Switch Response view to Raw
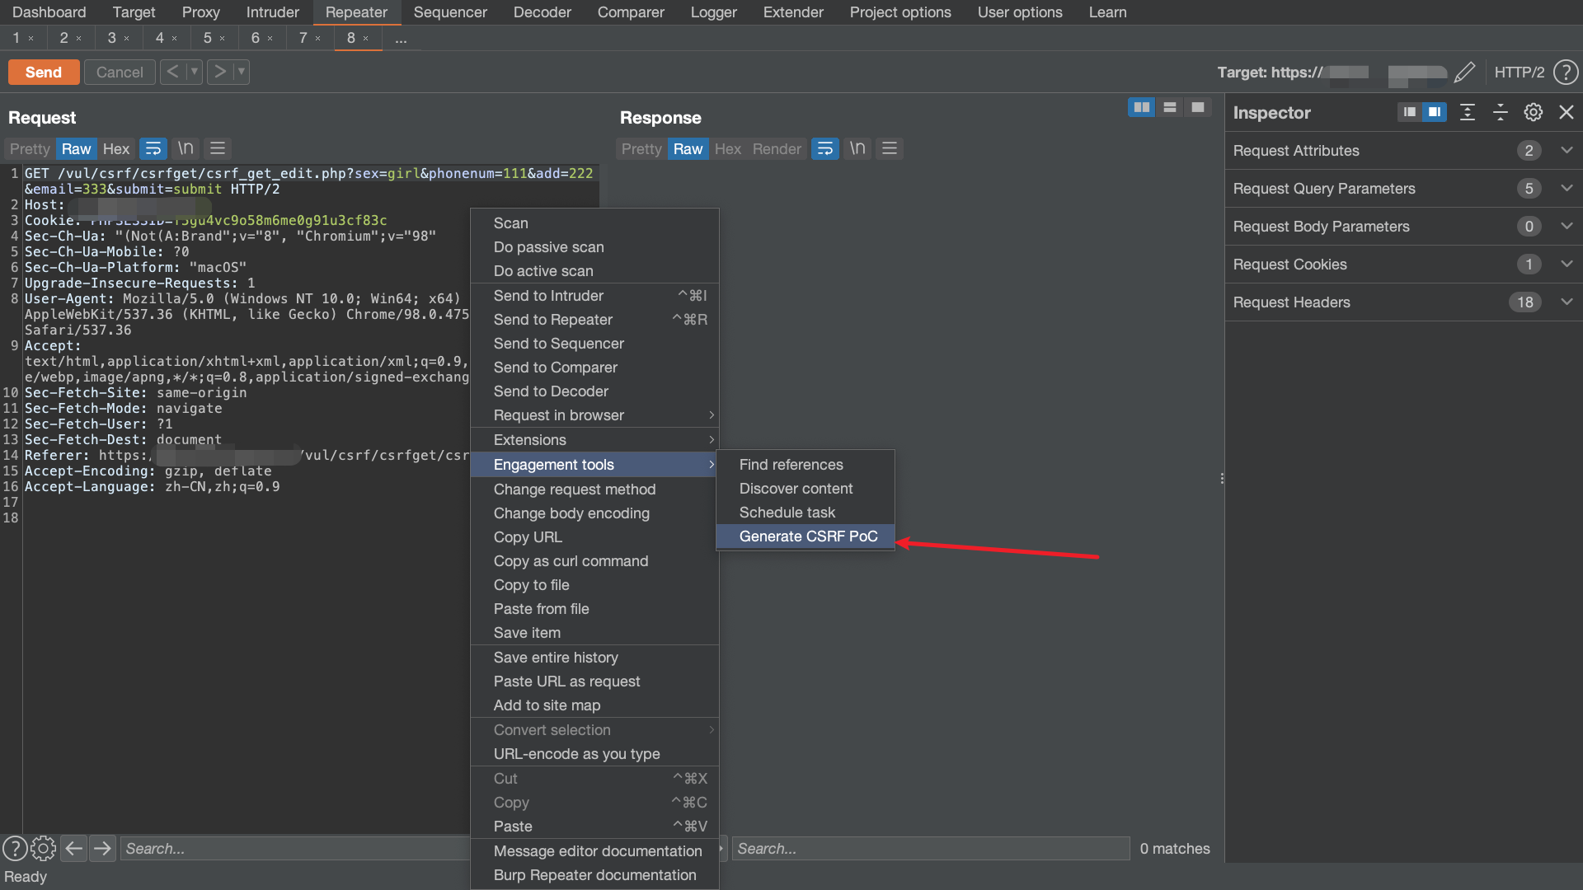The height and width of the screenshot is (890, 1583). click(688, 148)
